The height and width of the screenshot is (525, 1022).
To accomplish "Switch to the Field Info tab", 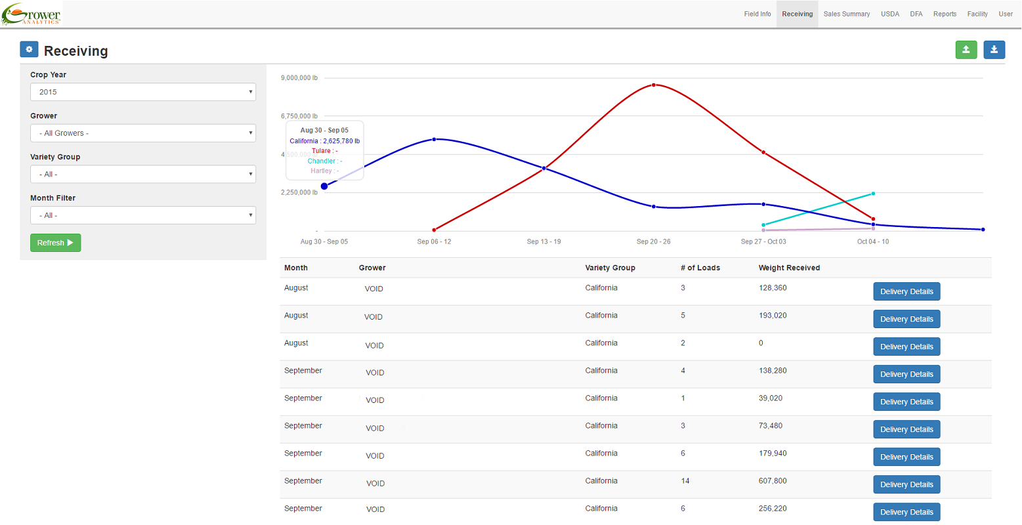I will [757, 14].
